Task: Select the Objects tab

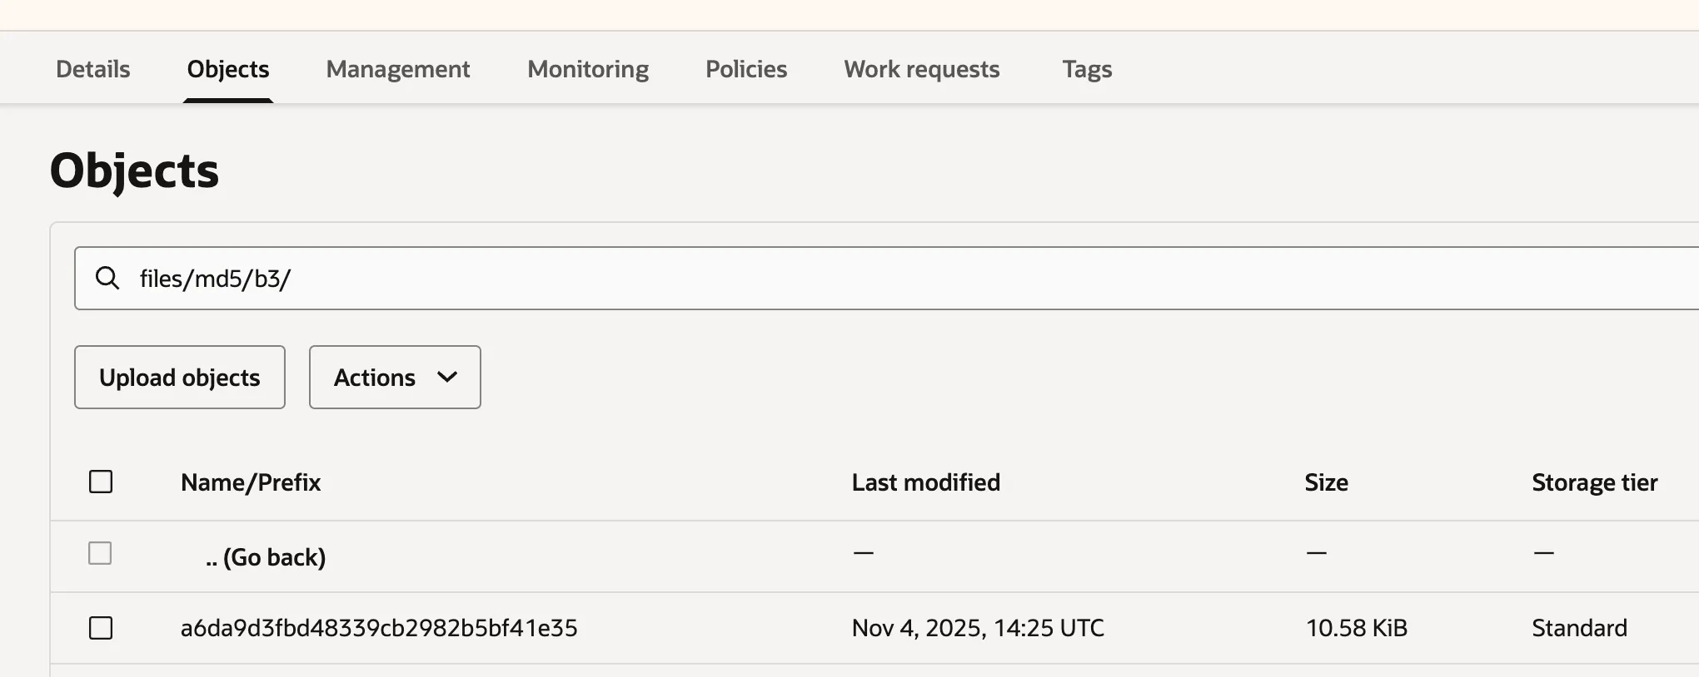Action: click(228, 69)
